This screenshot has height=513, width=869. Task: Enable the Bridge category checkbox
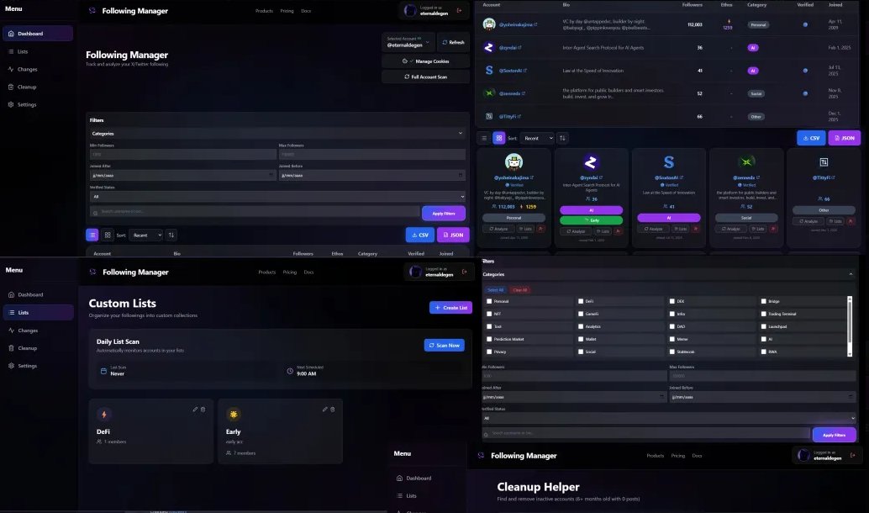pyautogui.click(x=763, y=301)
